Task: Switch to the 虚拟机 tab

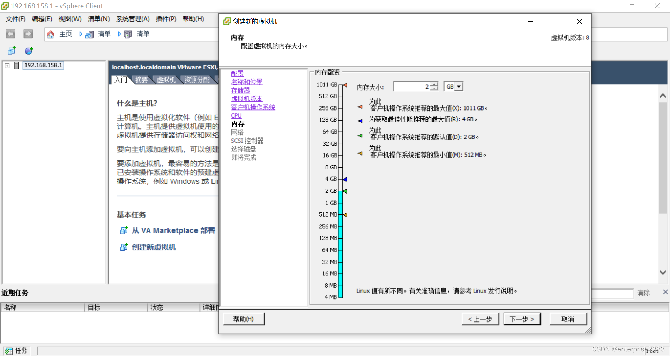Action: coord(166,80)
